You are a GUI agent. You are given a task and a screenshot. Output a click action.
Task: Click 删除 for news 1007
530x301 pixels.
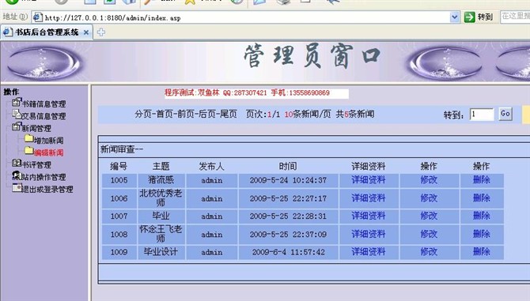coord(481,216)
